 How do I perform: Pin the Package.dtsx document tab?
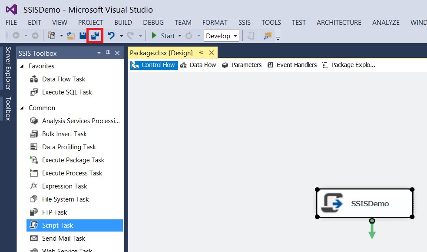[201, 53]
